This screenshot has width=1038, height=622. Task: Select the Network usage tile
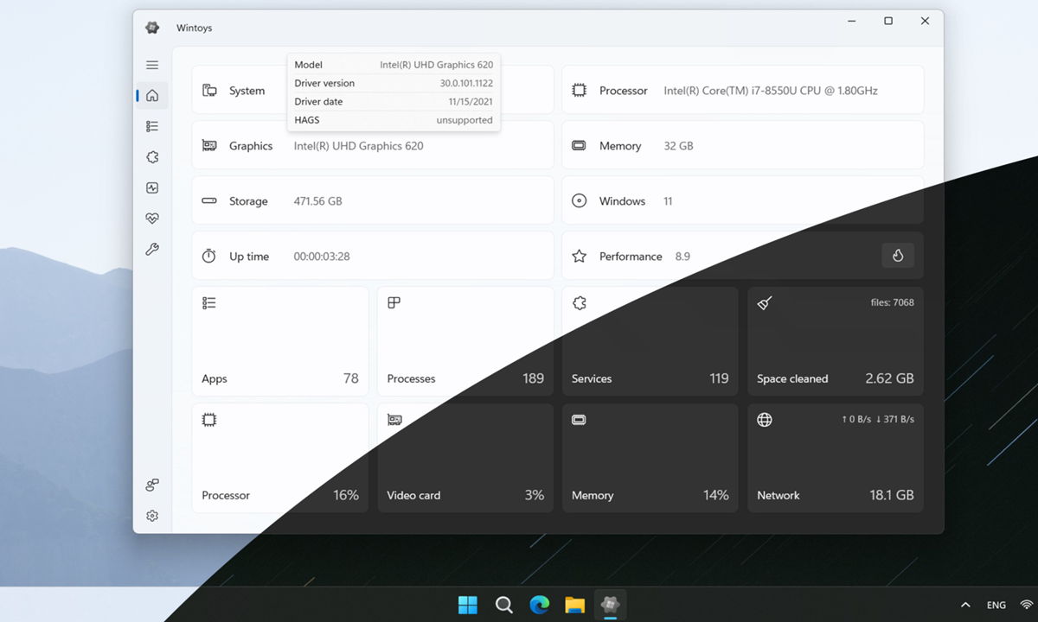point(835,458)
